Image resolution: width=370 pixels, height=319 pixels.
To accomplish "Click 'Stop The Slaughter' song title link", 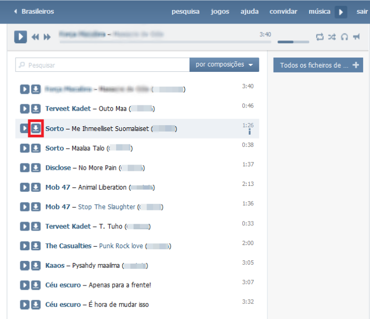I will 106,207.
